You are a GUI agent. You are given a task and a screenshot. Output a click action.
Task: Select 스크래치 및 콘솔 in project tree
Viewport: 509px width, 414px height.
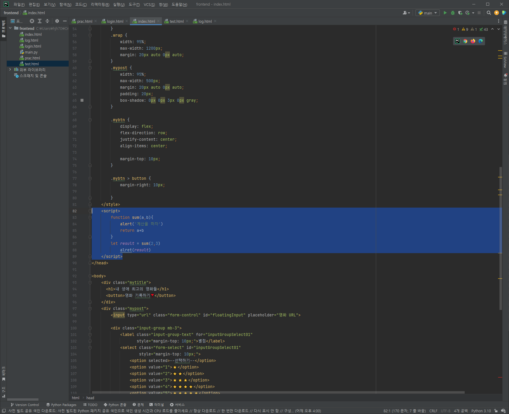tap(33, 76)
